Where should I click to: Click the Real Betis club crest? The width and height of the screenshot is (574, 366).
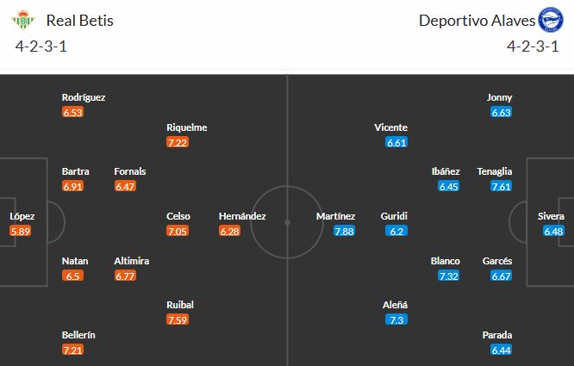tap(27, 20)
